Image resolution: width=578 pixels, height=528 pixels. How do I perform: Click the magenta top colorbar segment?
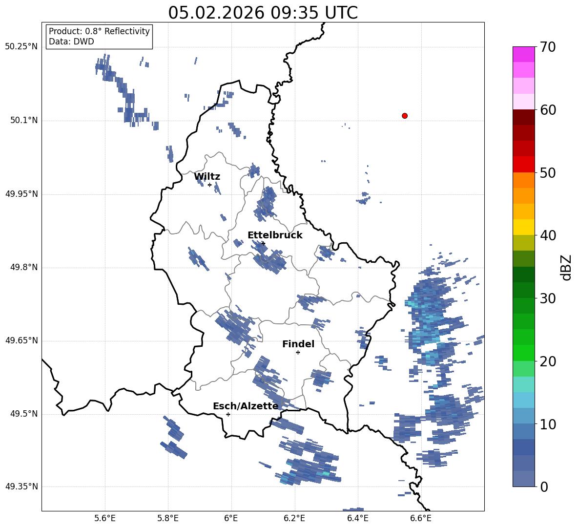[x=523, y=55]
